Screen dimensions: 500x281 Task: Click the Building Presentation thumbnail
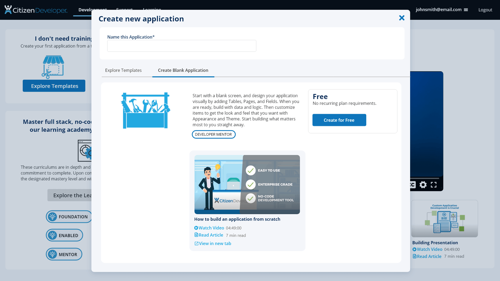tap(444, 219)
